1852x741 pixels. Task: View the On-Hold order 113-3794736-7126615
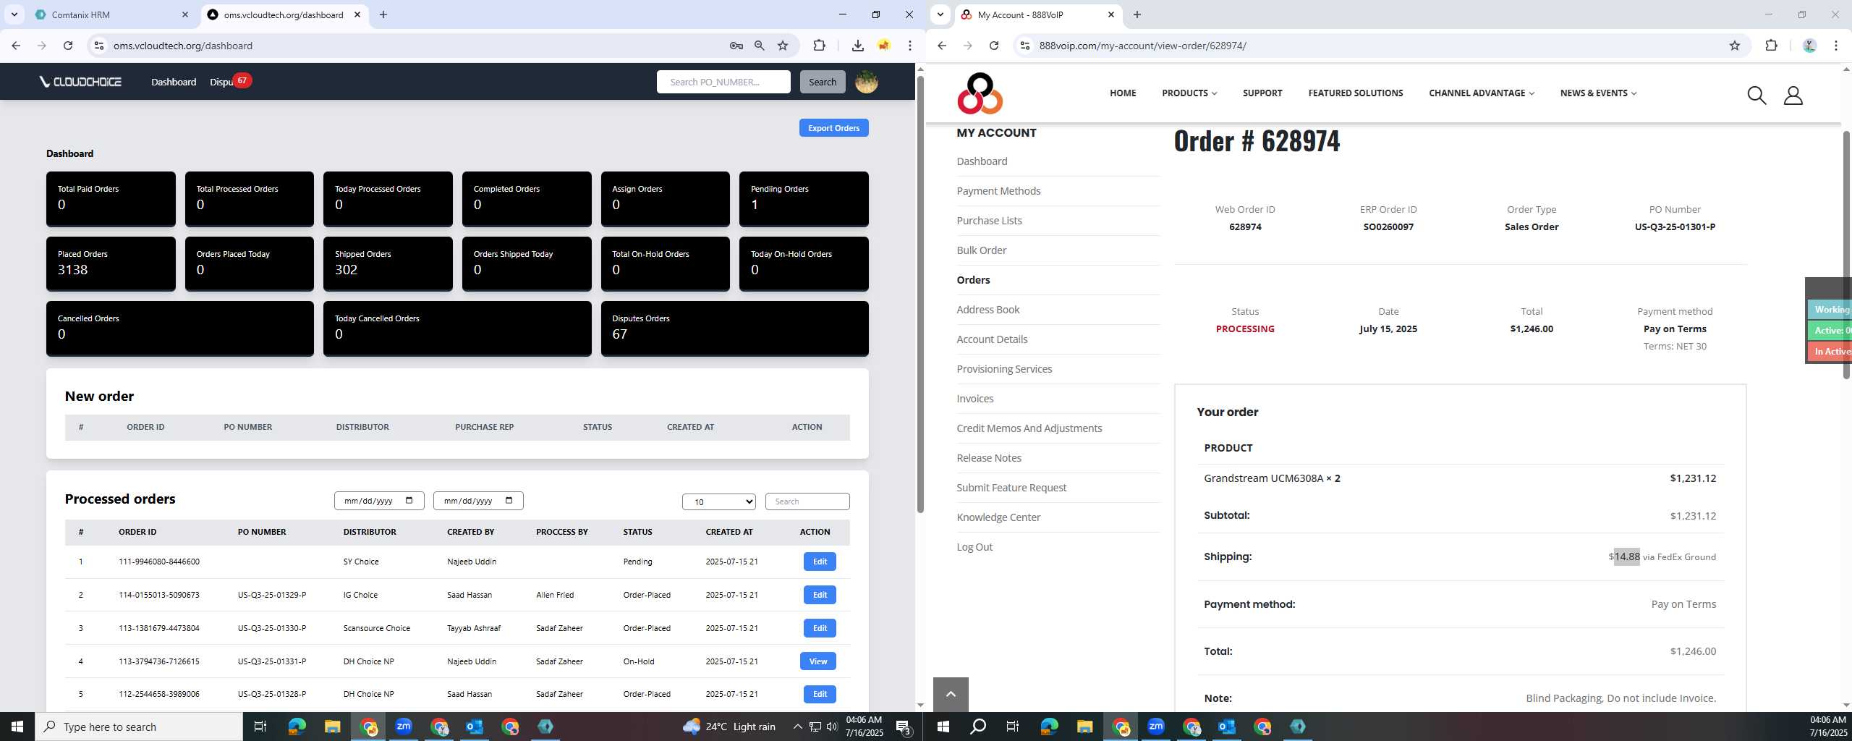818,661
